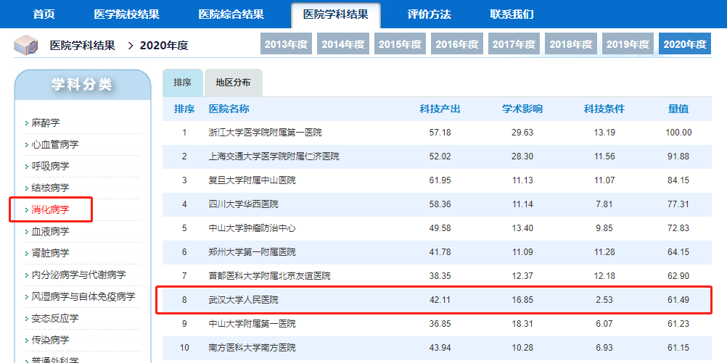Click the 43.94 value for 南方医院
Screen dimensions: 727x363
click(440, 348)
